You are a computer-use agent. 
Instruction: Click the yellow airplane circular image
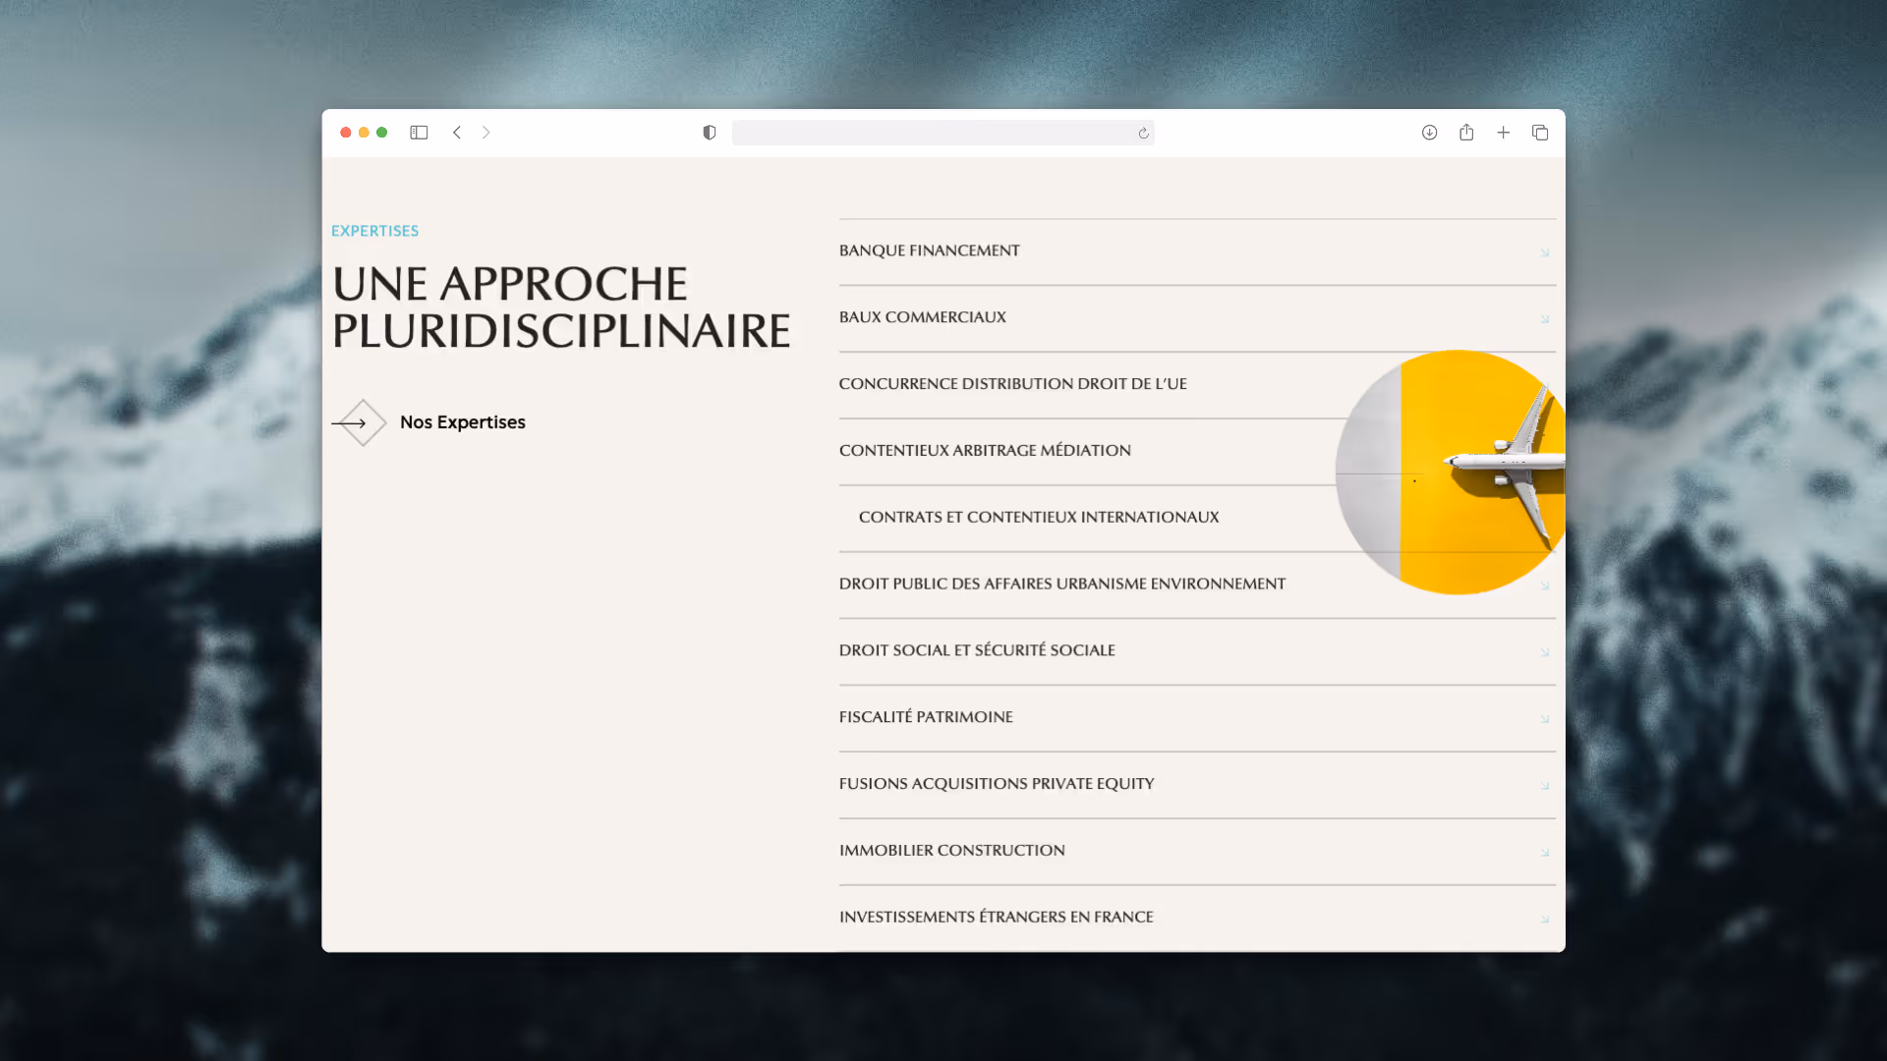[x=1451, y=473]
